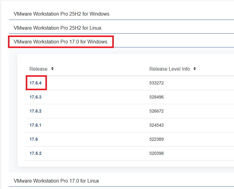This screenshot has height=189, width=234.
Task: Select build number 524543
Action: 156,125
